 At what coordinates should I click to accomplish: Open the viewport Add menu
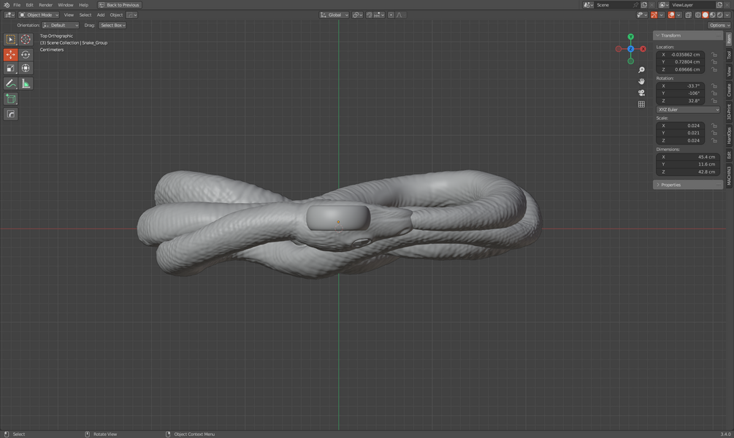[101, 15]
